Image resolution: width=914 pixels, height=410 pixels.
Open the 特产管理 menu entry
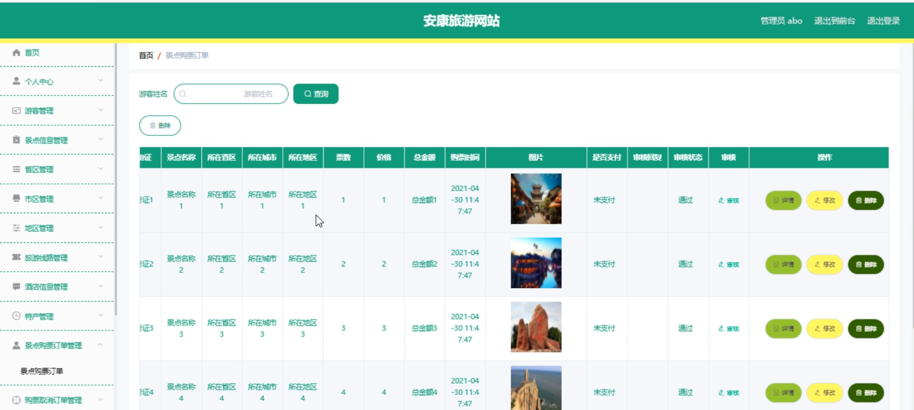coord(57,316)
